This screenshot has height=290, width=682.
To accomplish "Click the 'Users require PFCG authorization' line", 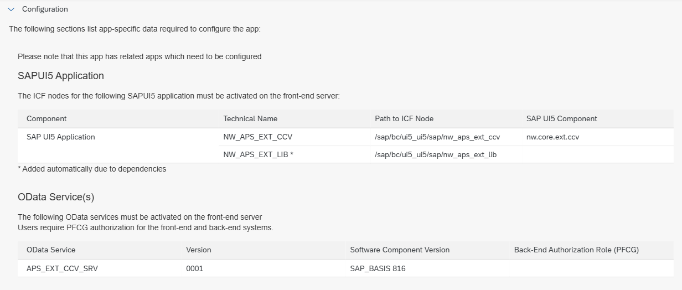I will click(146, 227).
